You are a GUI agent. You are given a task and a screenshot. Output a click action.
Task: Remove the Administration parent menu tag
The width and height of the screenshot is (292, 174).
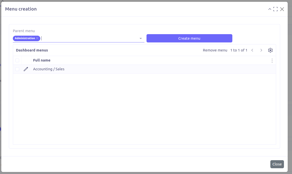(37, 38)
